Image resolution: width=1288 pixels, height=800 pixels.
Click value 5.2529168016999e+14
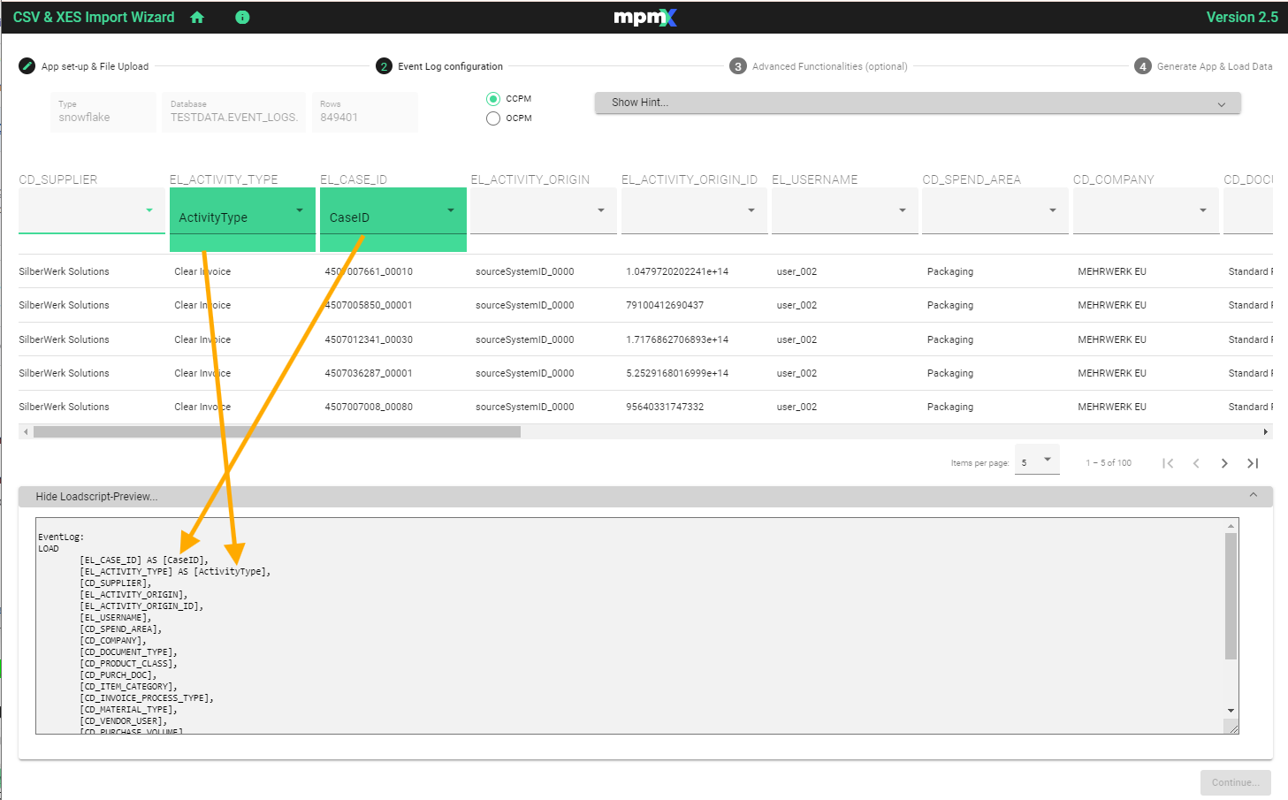point(677,373)
